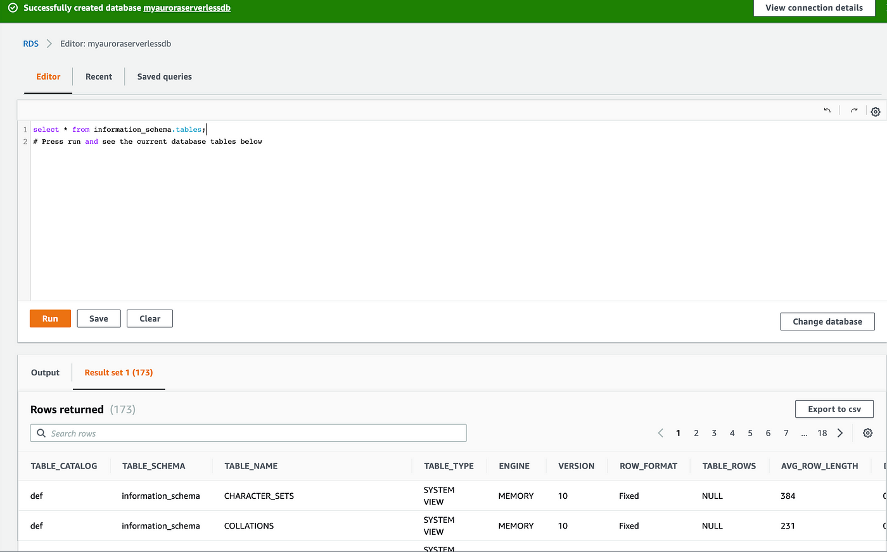Jump to results page 18

tap(822, 433)
